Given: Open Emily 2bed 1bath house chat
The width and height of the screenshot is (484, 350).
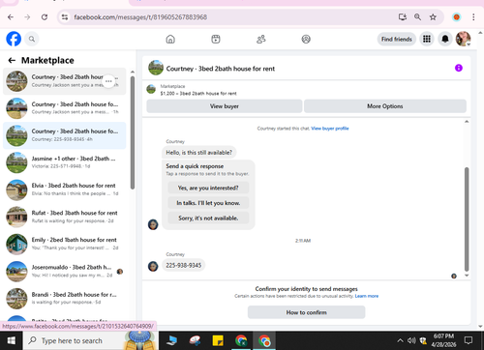Looking at the screenshot, I should pyautogui.click(x=64, y=244).
